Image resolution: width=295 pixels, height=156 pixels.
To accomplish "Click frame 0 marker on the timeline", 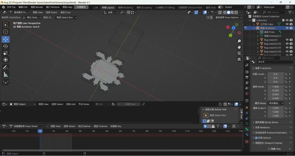I will pyautogui.click(x=40, y=131).
